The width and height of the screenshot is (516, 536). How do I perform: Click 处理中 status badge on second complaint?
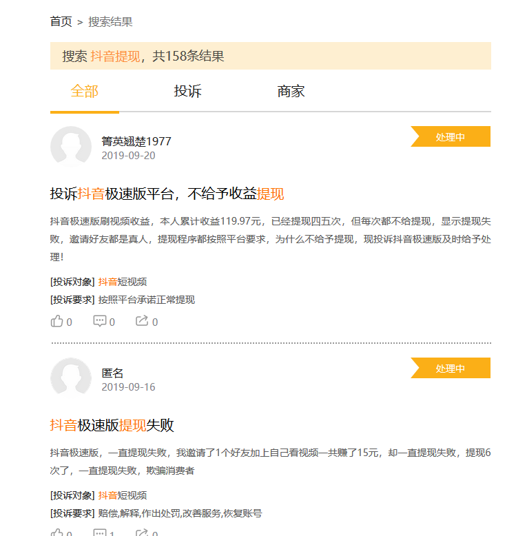point(451,369)
